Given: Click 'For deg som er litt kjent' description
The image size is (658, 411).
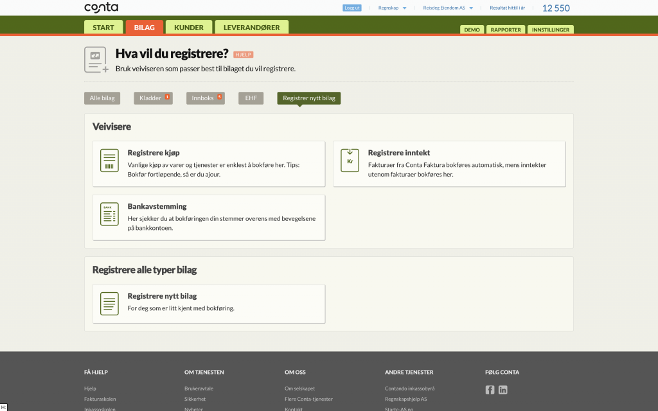Looking at the screenshot, I should pyautogui.click(x=181, y=308).
